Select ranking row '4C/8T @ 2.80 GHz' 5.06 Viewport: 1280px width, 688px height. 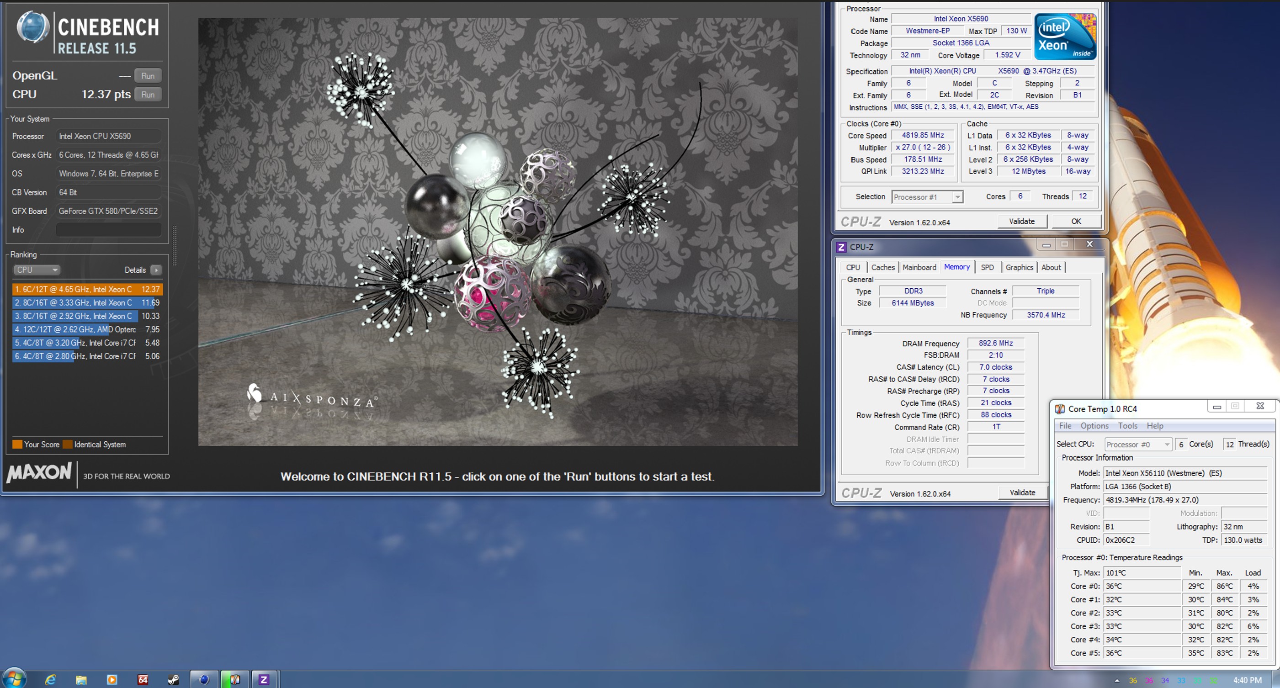(87, 356)
